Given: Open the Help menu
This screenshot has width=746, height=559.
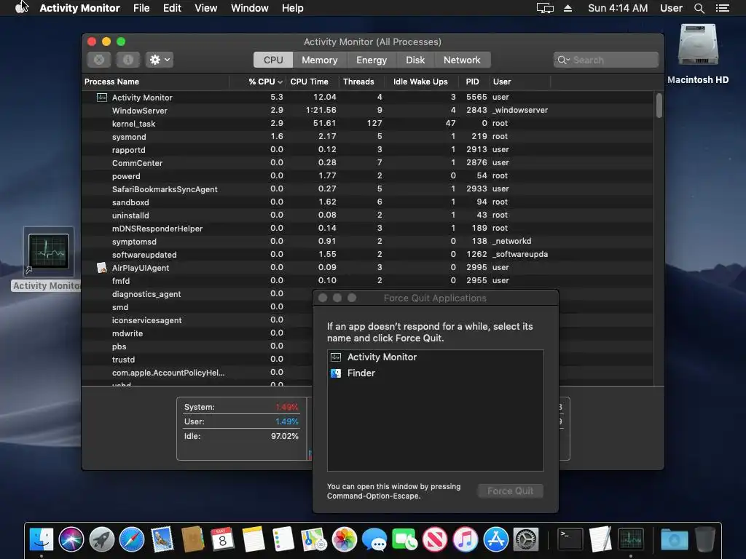Looking at the screenshot, I should click(x=293, y=8).
